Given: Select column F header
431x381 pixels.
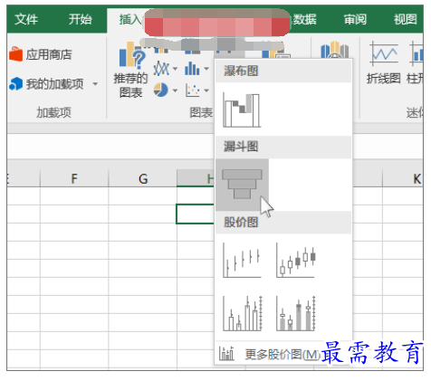Looking at the screenshot, I should click(74, 178).
